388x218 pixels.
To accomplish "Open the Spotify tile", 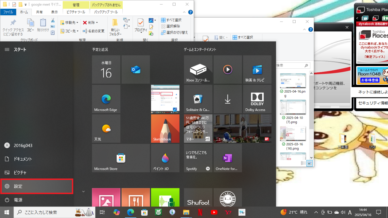I will coord(198,158).
